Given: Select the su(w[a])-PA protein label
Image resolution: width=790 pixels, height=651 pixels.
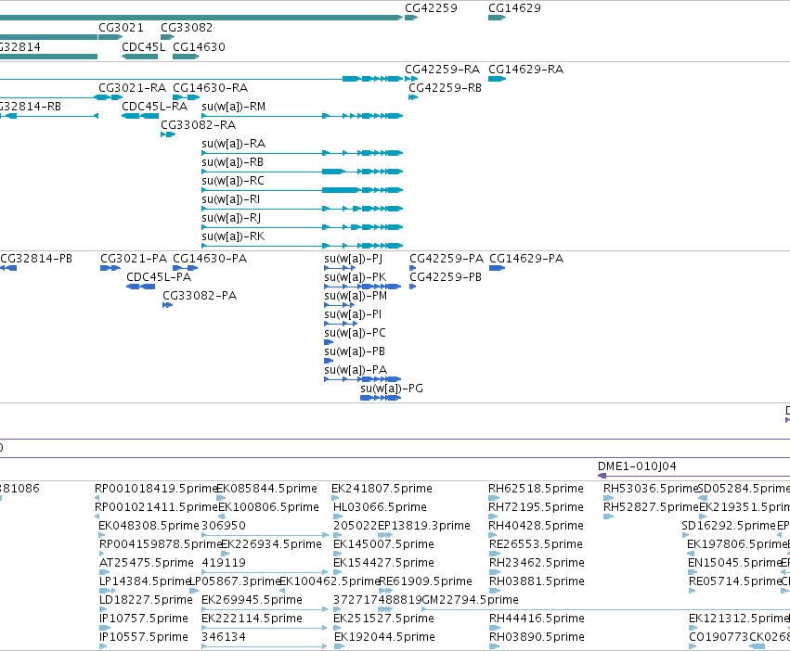Looking at the screenshot, I should tap(356, 370).
